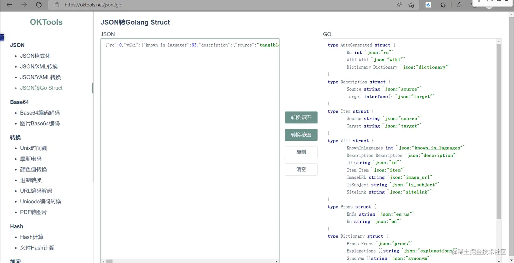Viewport: 514px width, 263px height.
Task: Click the 'IsSubject string' field line
Action: coord(393,185)
